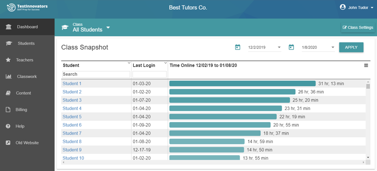Open the Last Login column header chevron
Screen dimensions: 377x171
[x=166, y=63]
